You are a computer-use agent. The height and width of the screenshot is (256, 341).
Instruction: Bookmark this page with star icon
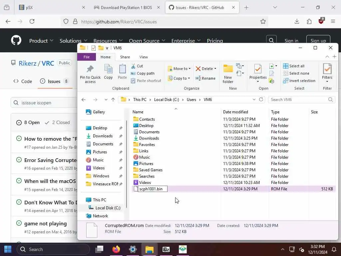(x=263, y=21)
